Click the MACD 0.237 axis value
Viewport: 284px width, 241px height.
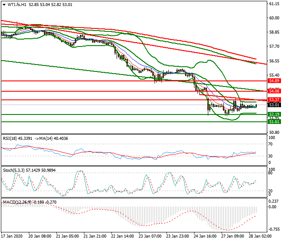(x=275, y=201)
